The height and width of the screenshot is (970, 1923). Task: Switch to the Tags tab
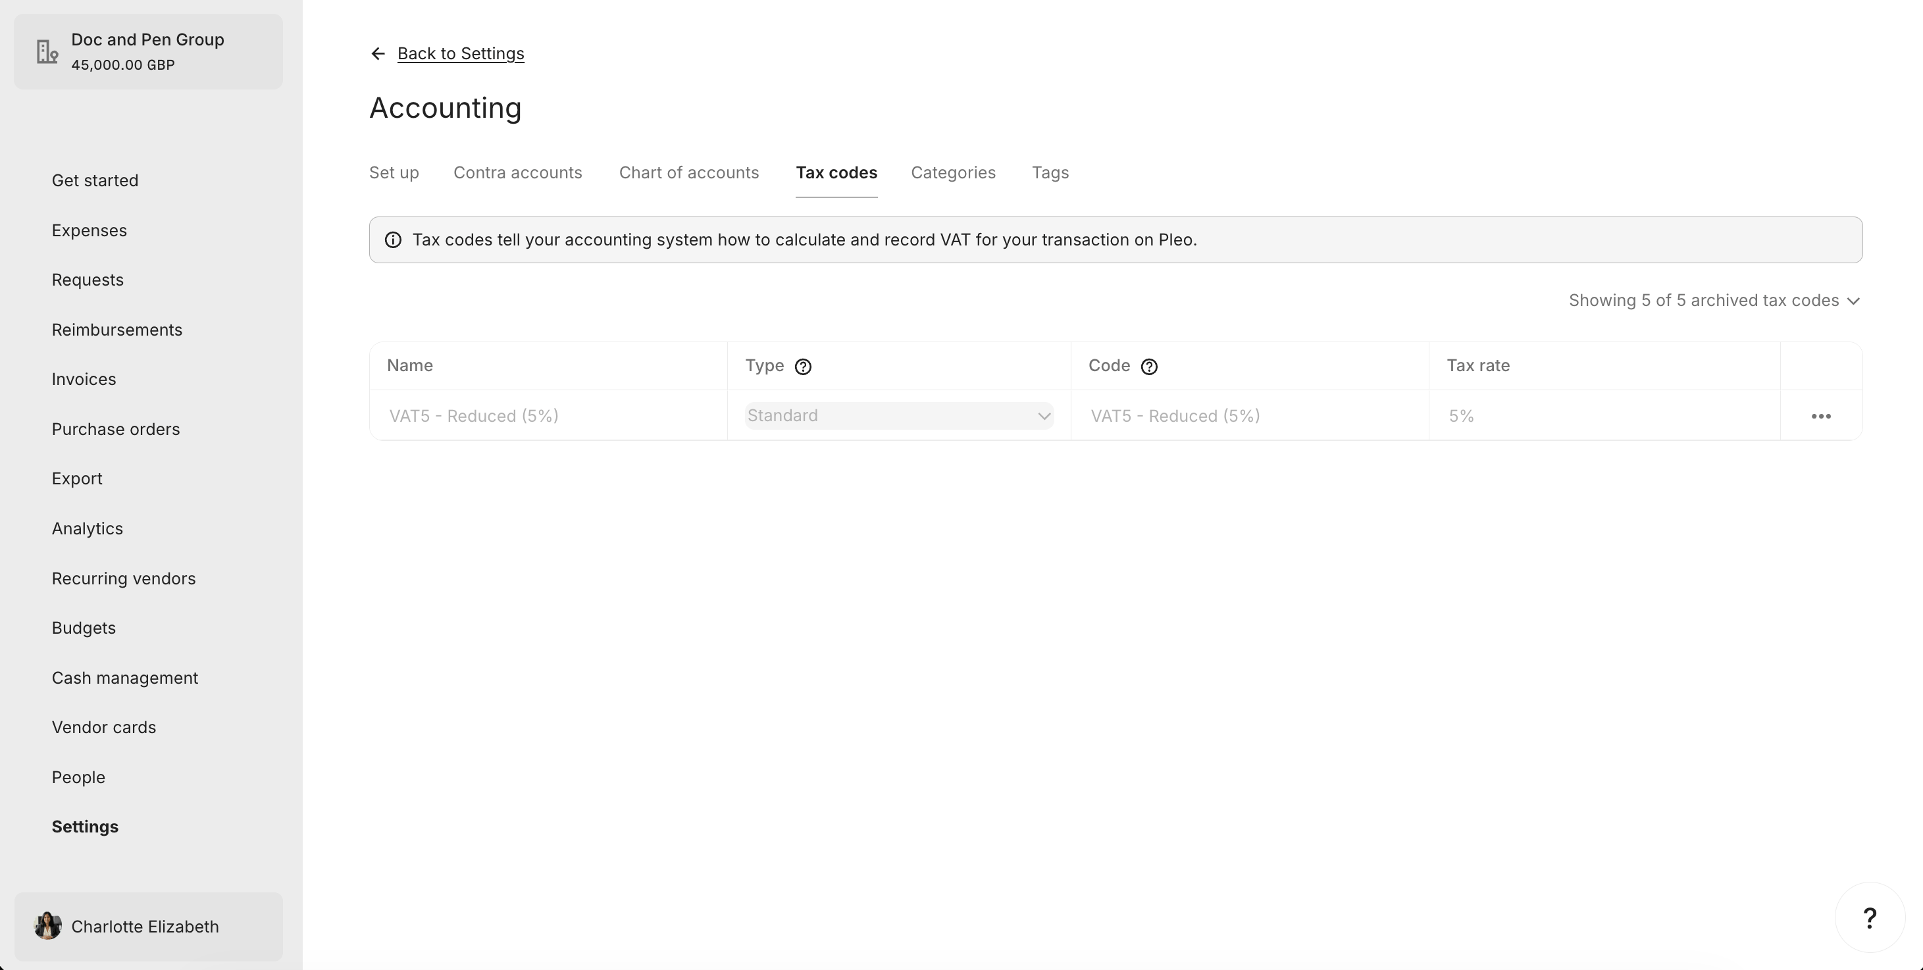[1050, 172]
